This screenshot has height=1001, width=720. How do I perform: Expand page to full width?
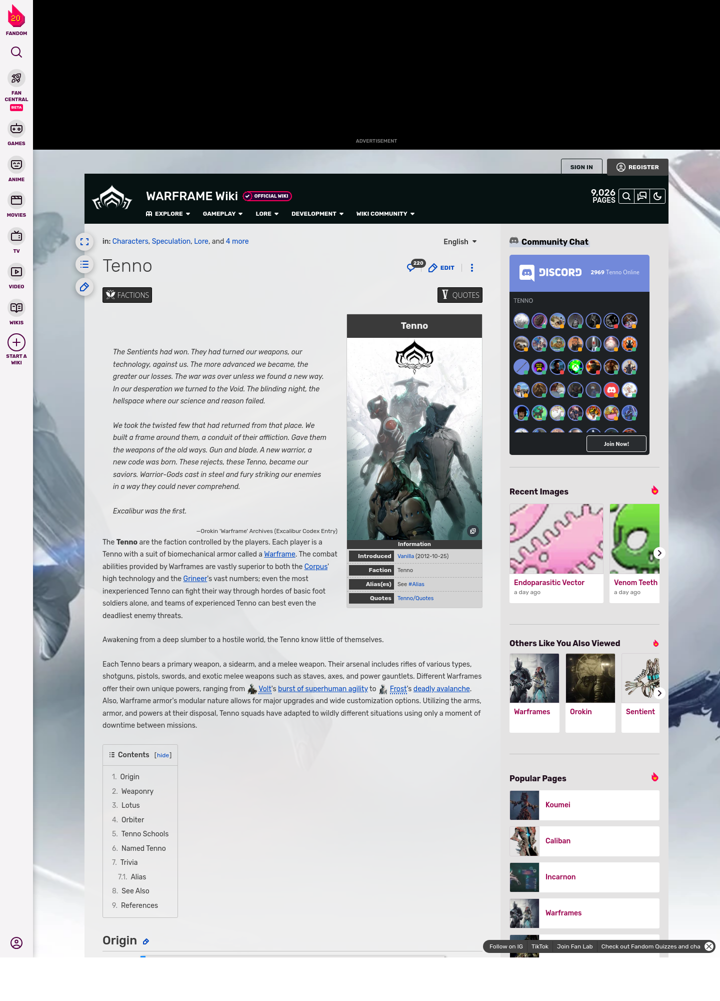point(84,242)
